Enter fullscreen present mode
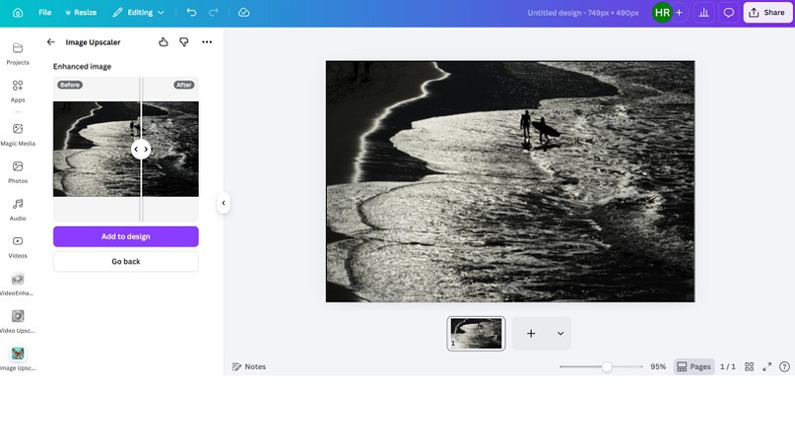The height and width of the screenshot is (443, 795). click(x=767, y=366)
